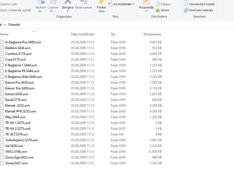Click size 486 KB in Cura row
Viewport: 234px width, 184px height.
(157, 60)
